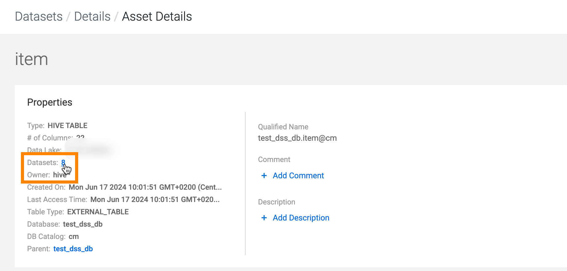Click the DB Catalog value cm
The image size is (567, 271).
point(74,237)
